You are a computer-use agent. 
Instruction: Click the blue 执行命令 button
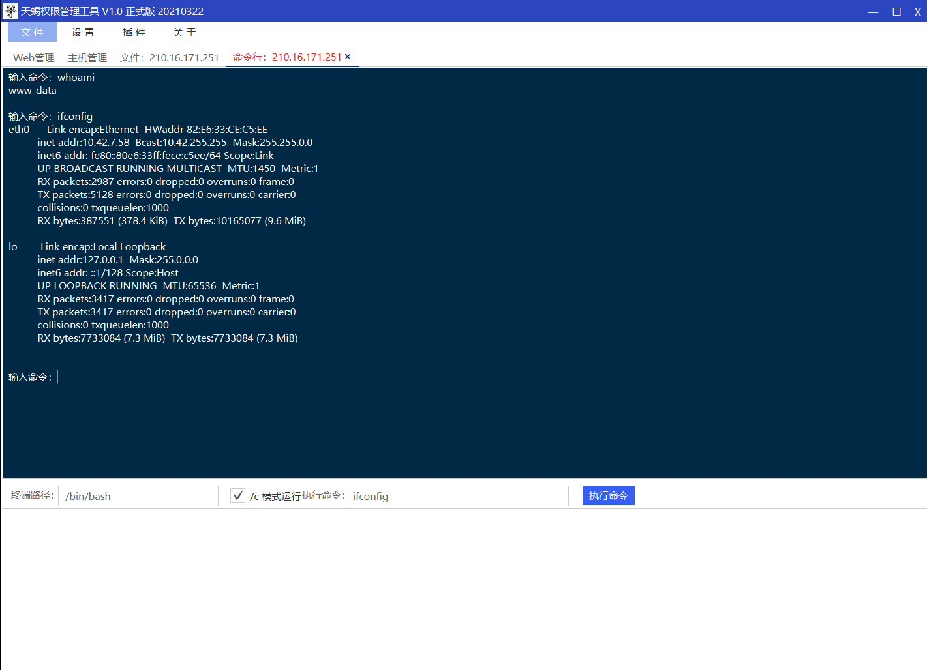[x=608, y=495]
